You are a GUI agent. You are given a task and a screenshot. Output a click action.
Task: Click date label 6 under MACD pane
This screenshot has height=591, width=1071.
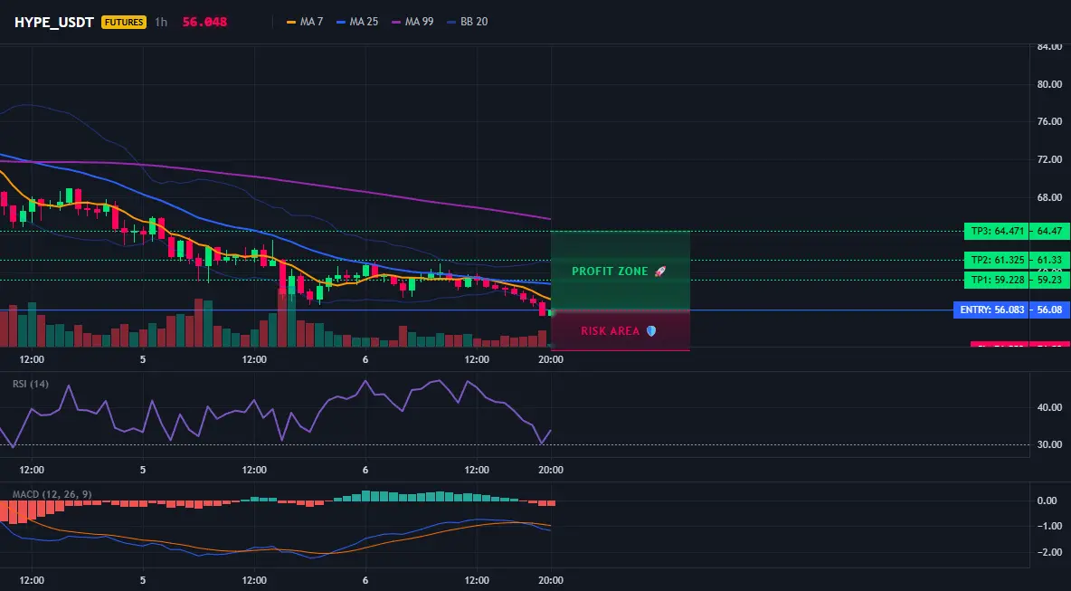click(x=365, y=581)
